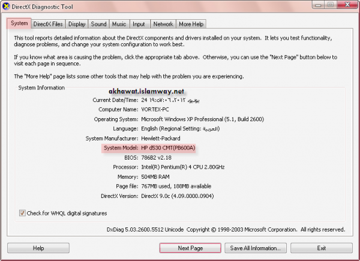
Task: Select the computer name VORTEX-PC
Action: pyautogui.click(x=155, y=109)
